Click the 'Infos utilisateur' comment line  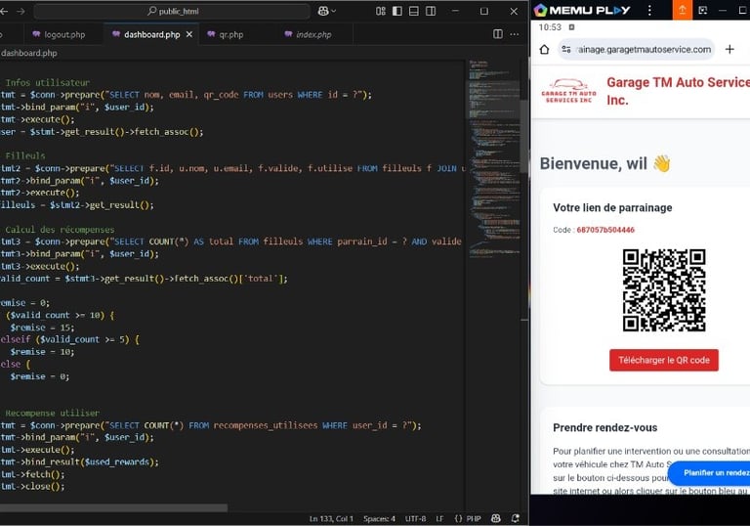pyautogui.click(x=47, y=82)
